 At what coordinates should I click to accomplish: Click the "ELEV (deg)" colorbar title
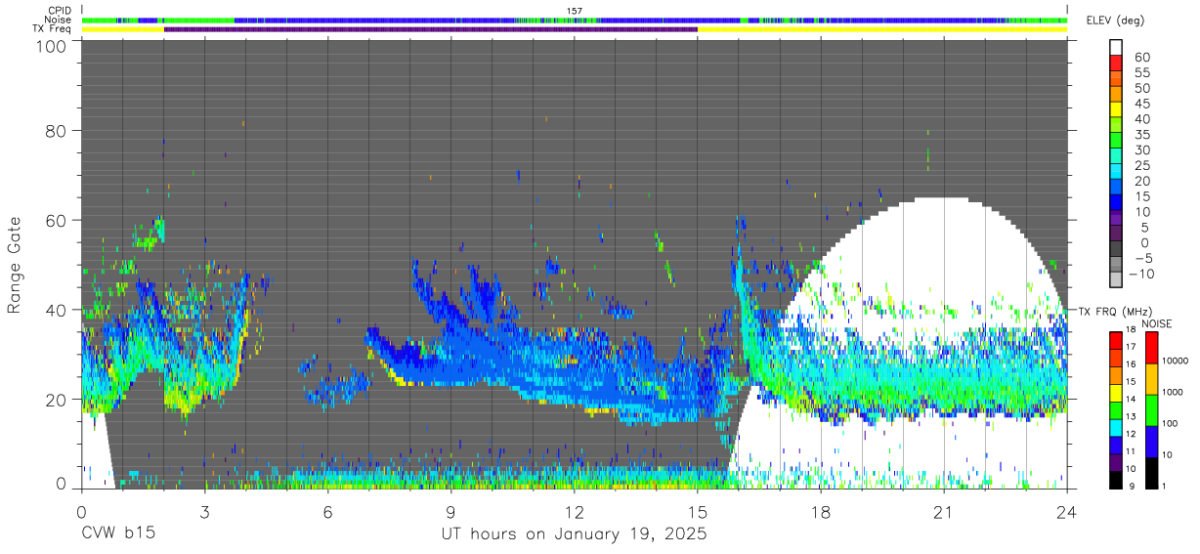(x=1116, y=21)
